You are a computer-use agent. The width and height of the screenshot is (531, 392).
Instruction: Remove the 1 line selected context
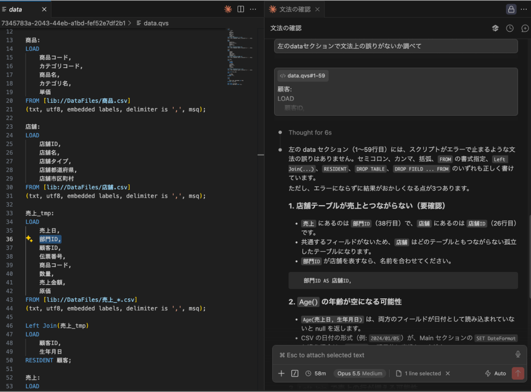[448, 373]
